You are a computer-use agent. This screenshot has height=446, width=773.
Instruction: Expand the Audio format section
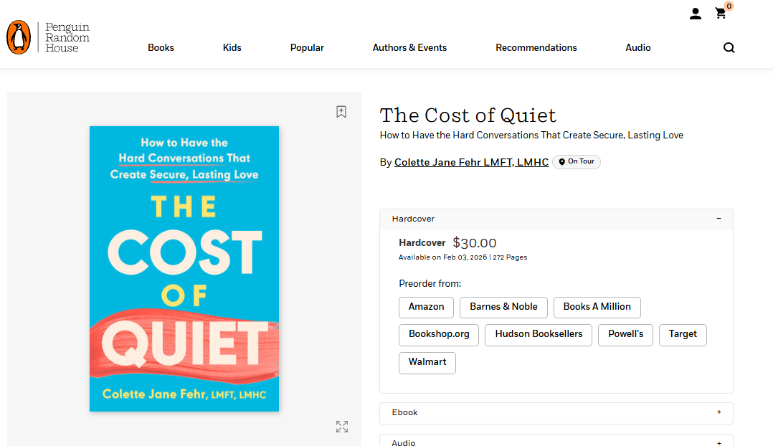[556, 441]
